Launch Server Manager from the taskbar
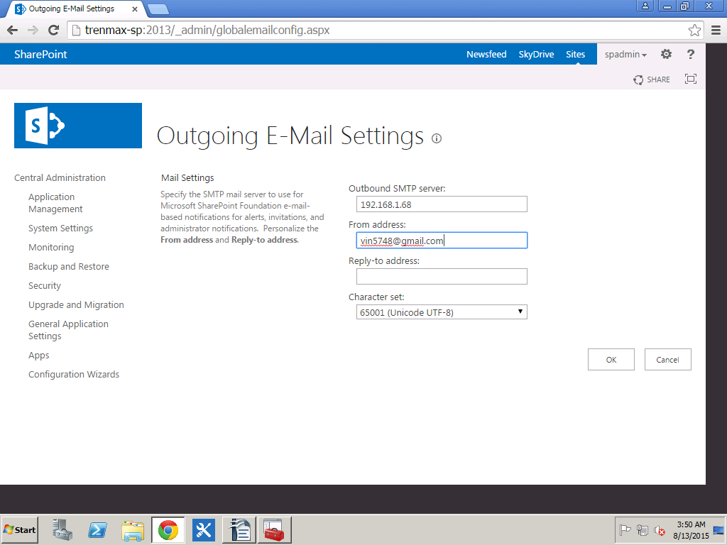This screenshot has width=727, height=545. point(62,529)
